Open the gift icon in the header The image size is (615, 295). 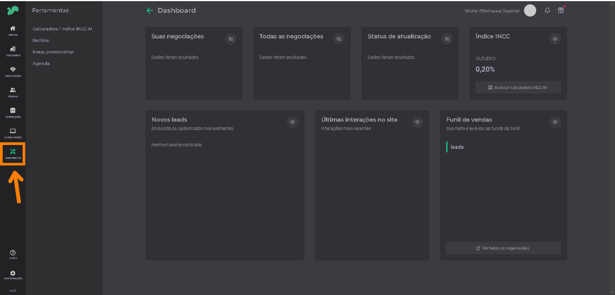pyautogui.click(x=561, y=10)
